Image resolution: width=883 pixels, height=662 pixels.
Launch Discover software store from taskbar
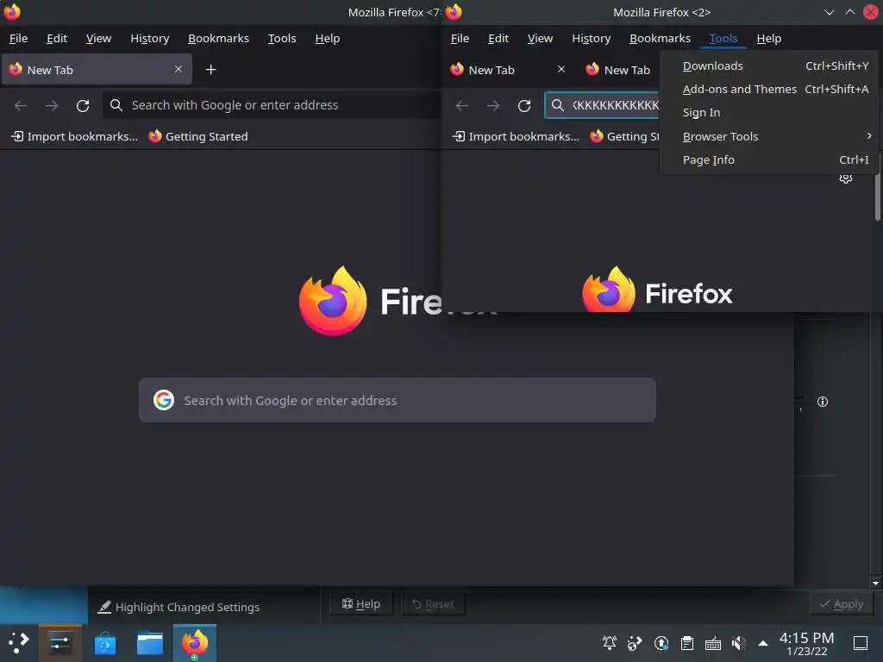click(105, 643)
